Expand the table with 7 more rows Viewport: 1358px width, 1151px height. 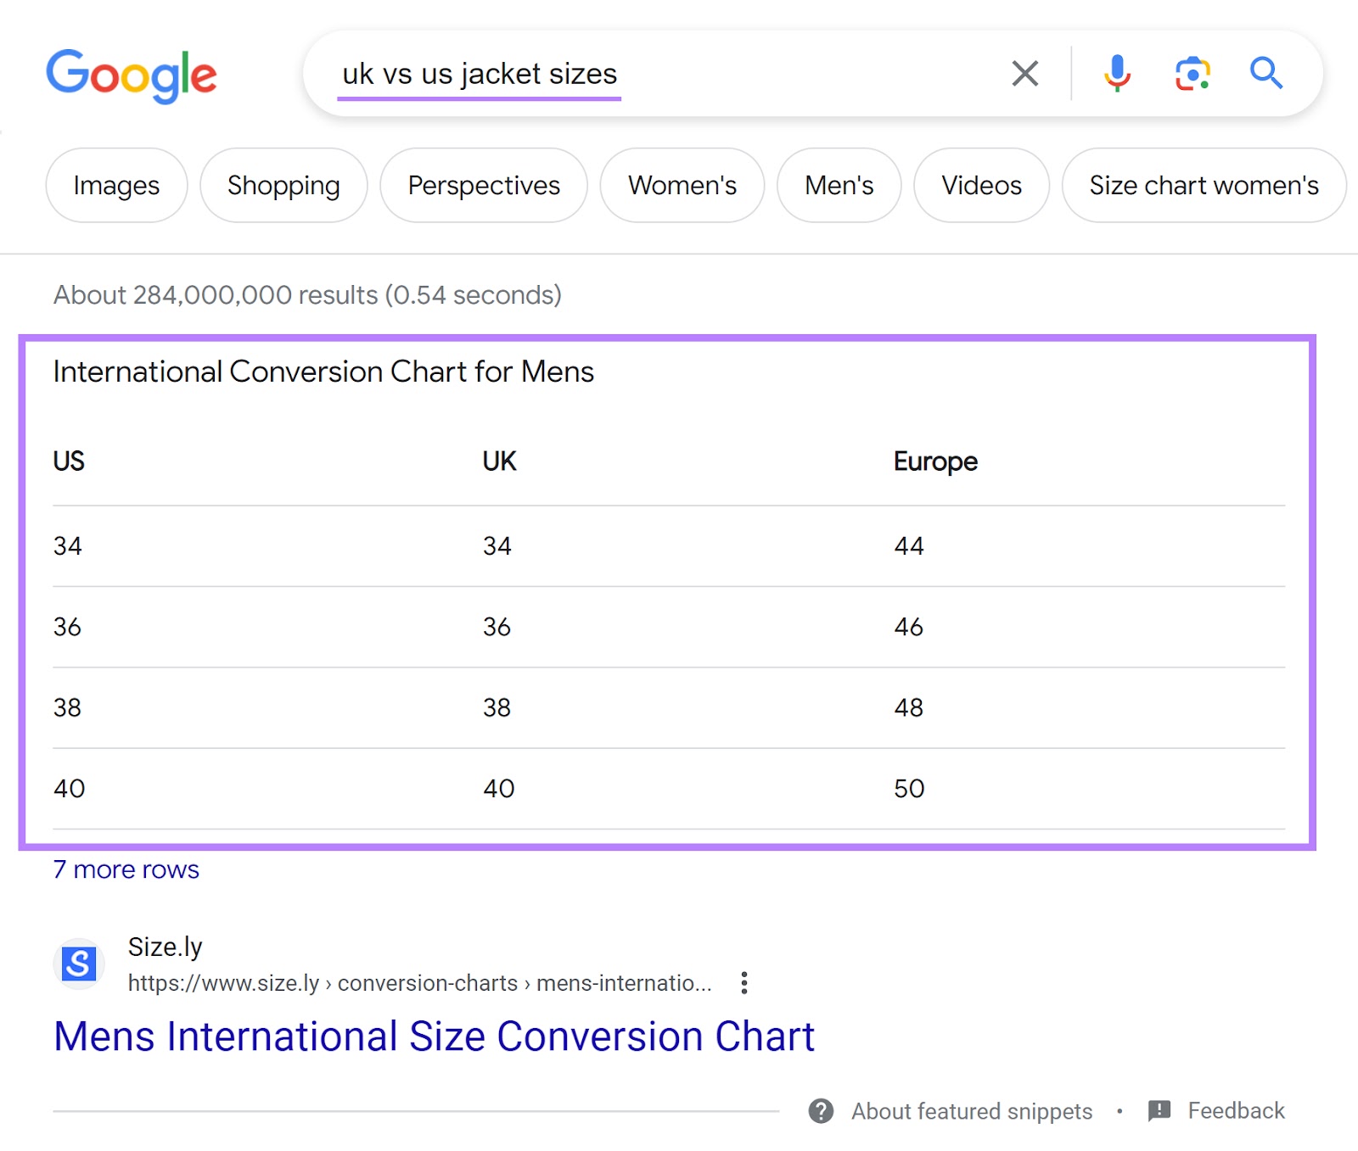pyautogui.click(x=126, y=869)
